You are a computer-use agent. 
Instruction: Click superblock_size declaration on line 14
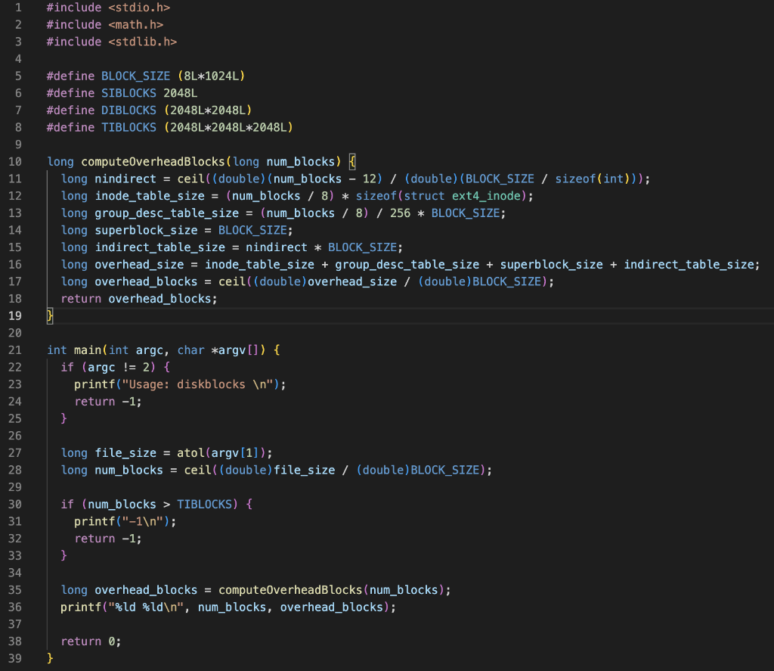(x=146, y=230)
